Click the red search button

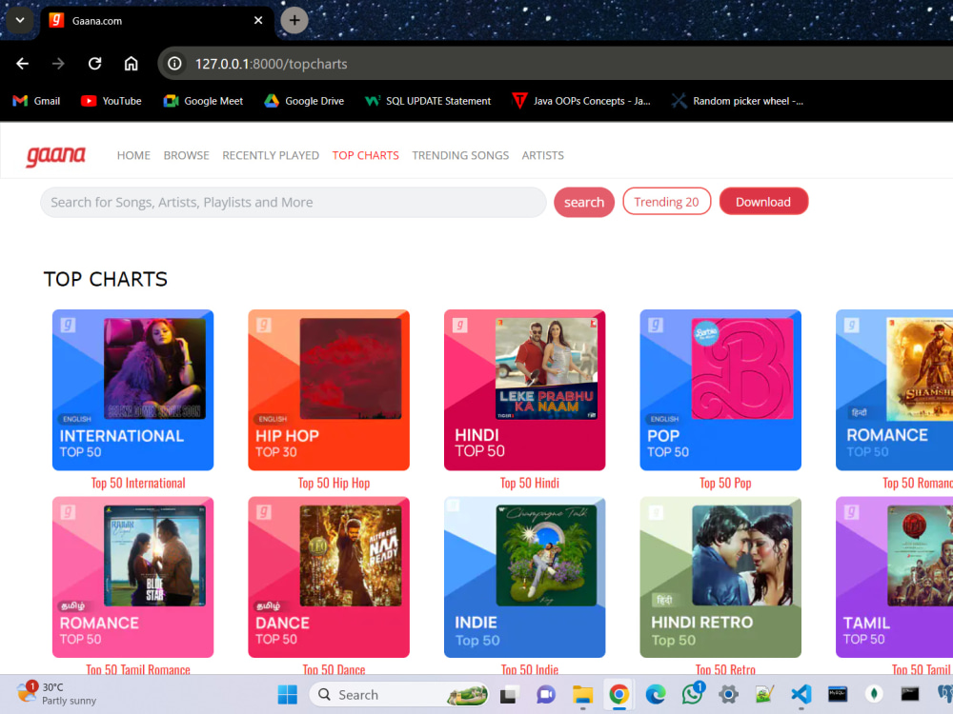point(584,202)
